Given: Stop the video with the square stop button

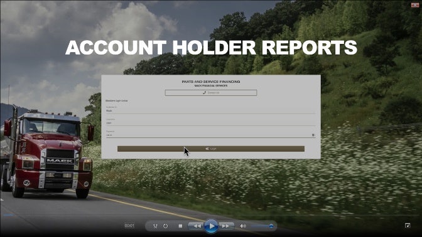Looking at the screenshot, I should [x=180, y=226].
